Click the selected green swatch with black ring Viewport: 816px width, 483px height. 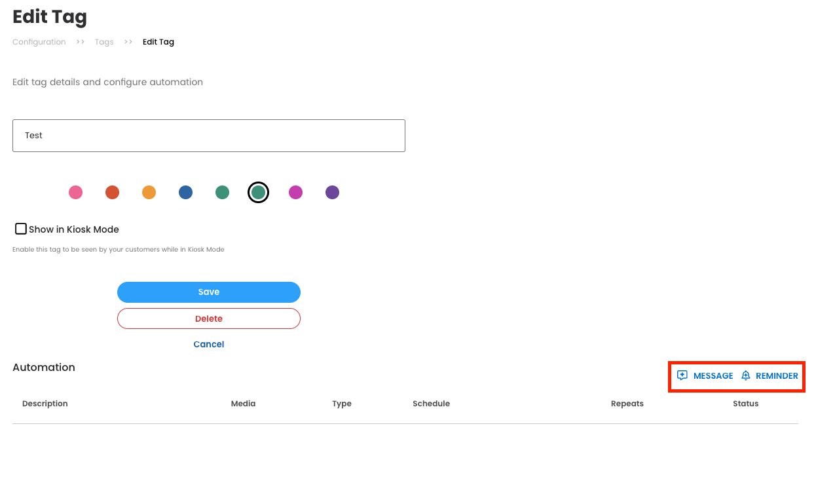[x=259, y=193]
